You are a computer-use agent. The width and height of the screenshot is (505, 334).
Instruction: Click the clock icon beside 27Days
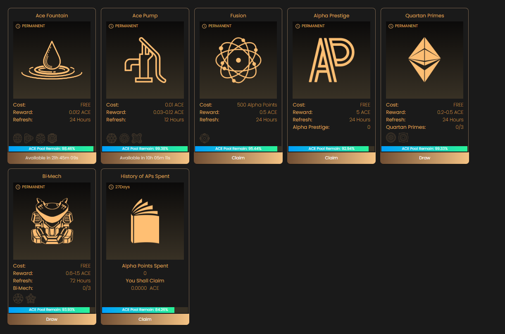111,187
